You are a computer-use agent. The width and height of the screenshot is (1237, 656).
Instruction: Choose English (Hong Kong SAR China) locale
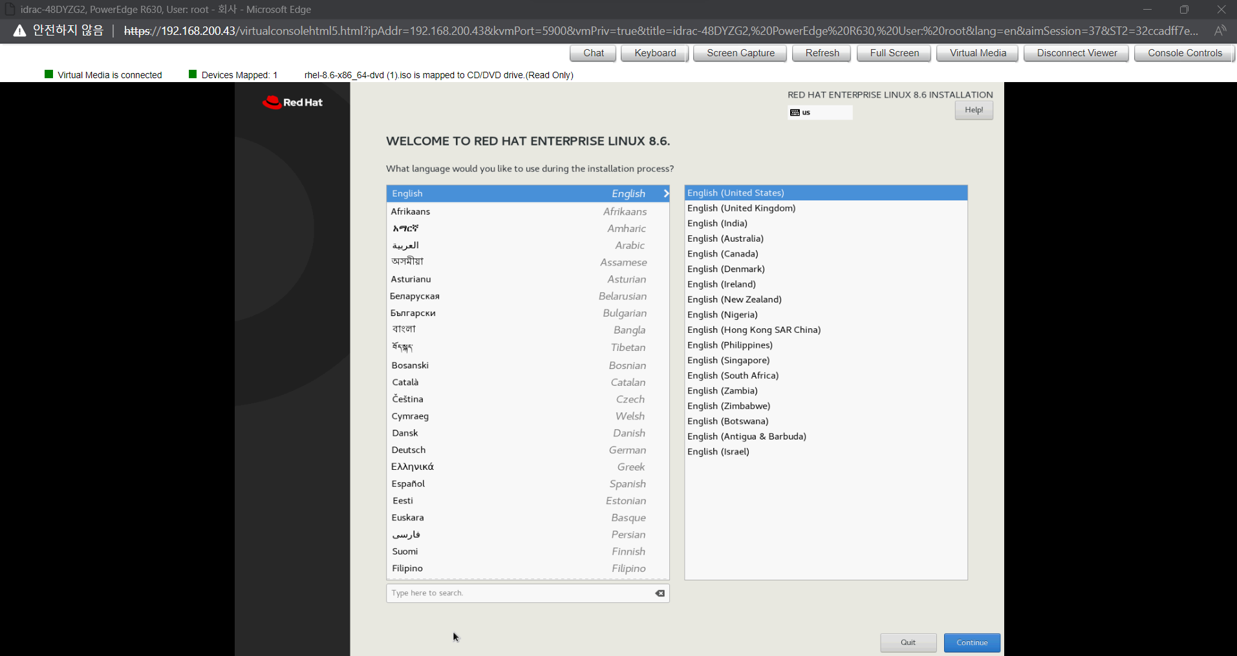[826, 330]
